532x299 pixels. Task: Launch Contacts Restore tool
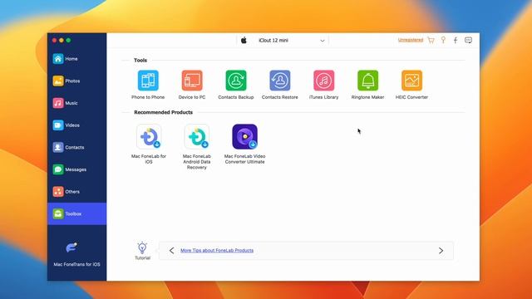(x=280, y=81)
